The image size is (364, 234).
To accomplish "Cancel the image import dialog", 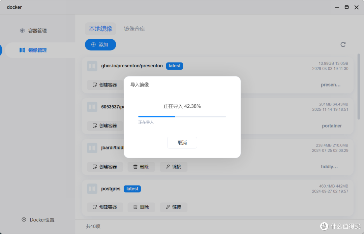I will (182, 143).
